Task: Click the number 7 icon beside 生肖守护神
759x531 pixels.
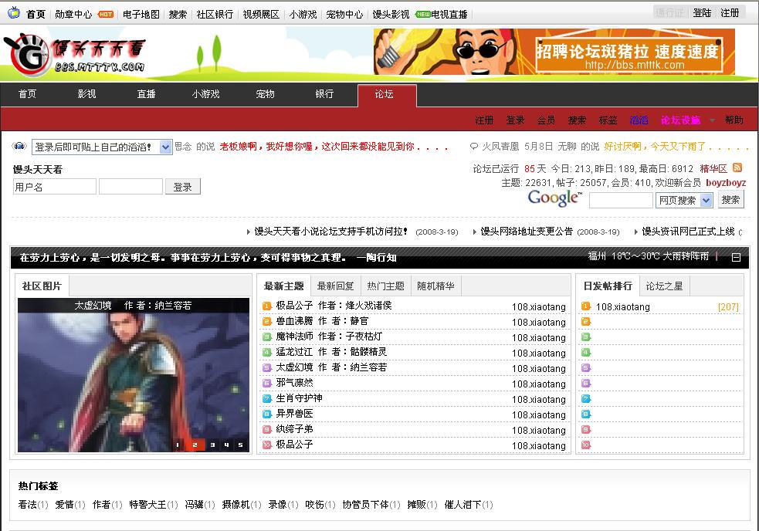Action: (266, 399)
